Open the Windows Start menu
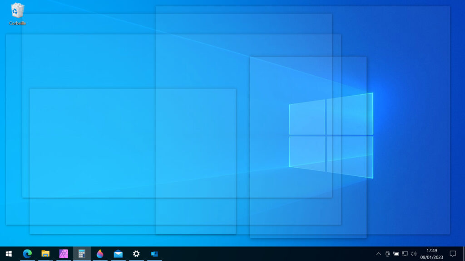Viewport: 465px width, 261px height. (x=9, y=254)
